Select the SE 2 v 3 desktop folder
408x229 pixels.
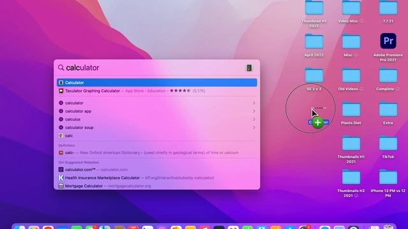coord(314,79)
